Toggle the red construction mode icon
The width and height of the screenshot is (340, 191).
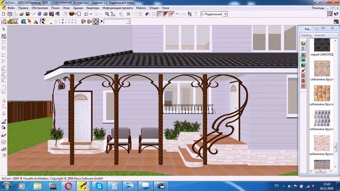(166, 14)
